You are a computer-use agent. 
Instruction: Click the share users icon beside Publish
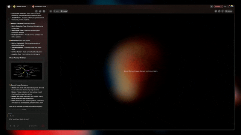click(x=211, y=6)
